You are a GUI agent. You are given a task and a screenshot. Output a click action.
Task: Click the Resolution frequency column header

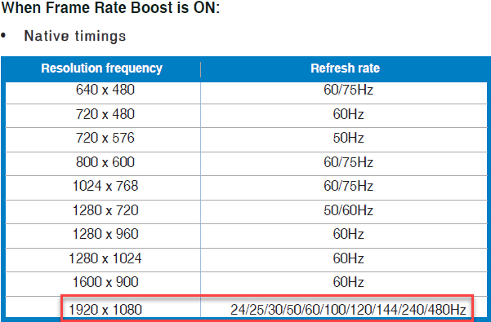[x=102, y=68]
